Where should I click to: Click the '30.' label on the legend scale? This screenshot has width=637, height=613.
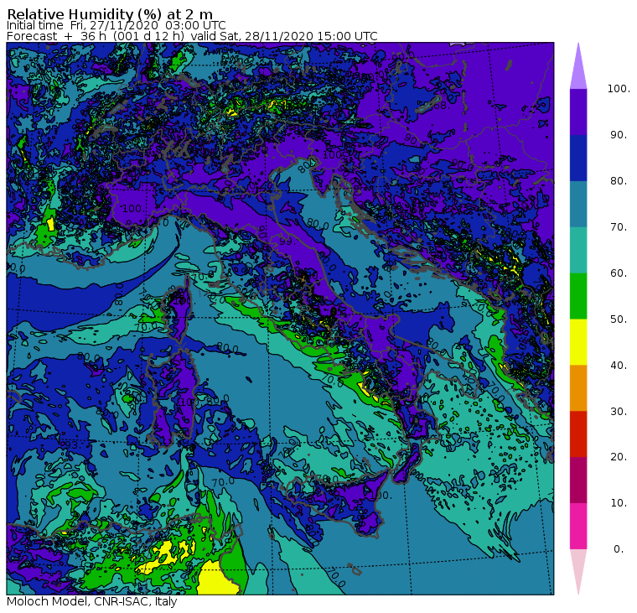[619, 411]
